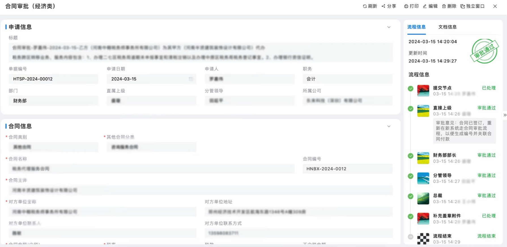Switch to the 文档信息 tab
Viewport: 507px width, 247px height.
point(447,27)
